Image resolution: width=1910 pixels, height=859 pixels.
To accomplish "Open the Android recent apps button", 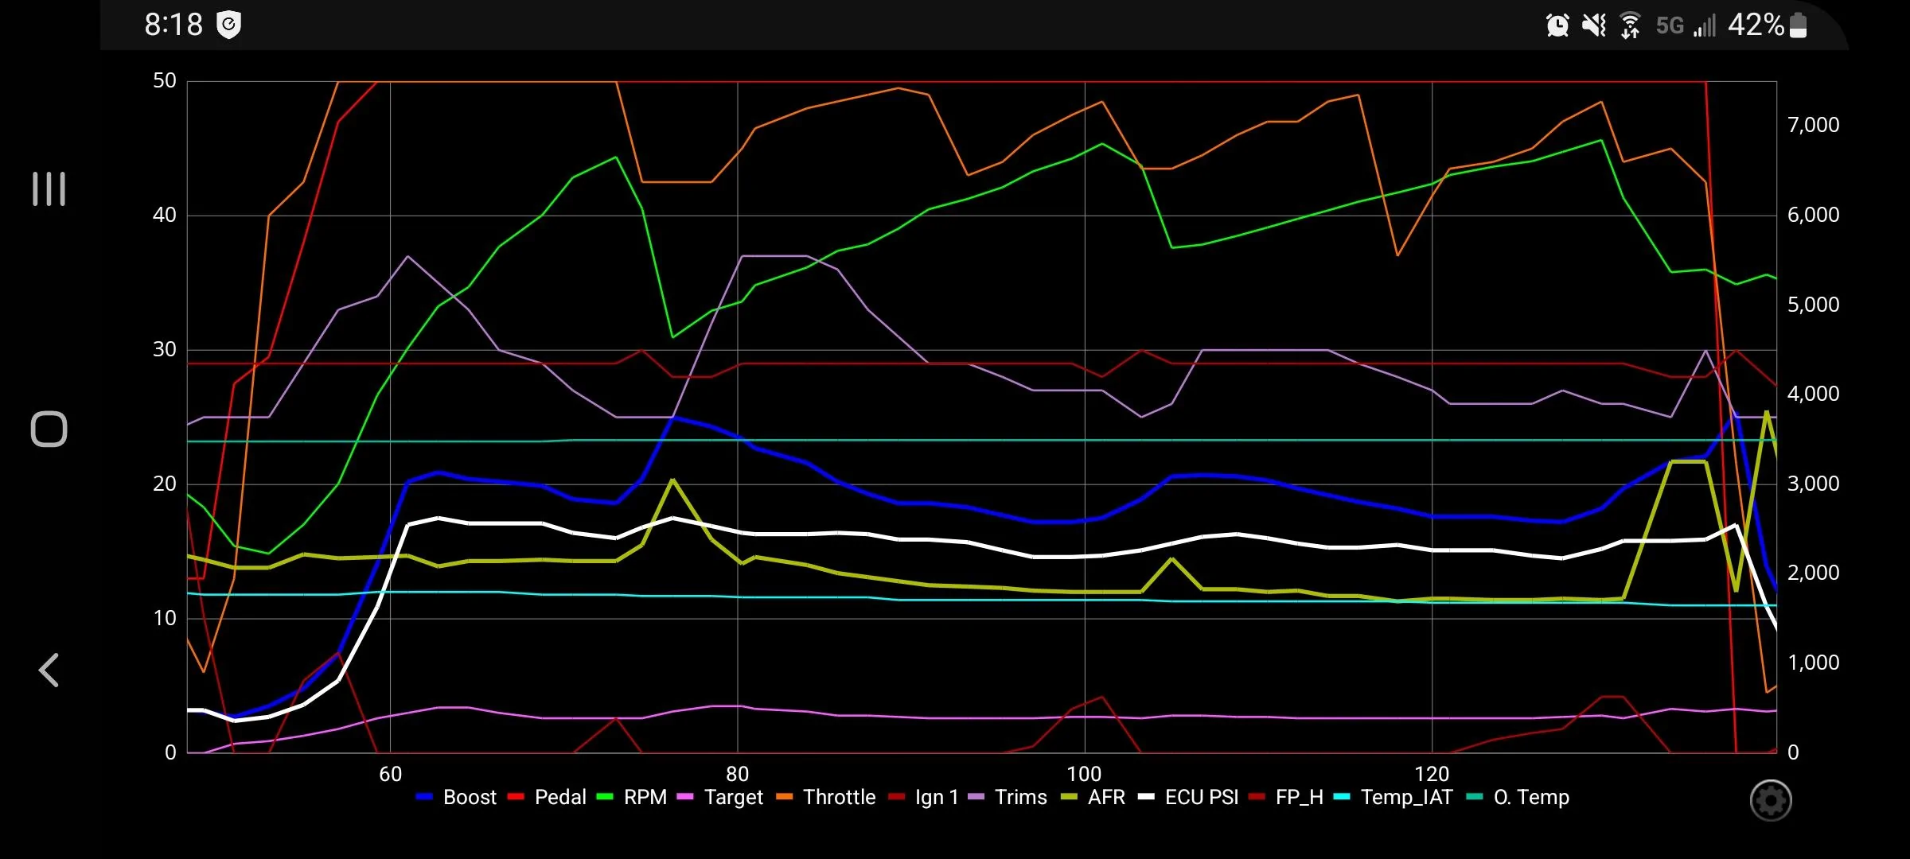I will pyautogui.click(x=49, y=189).
